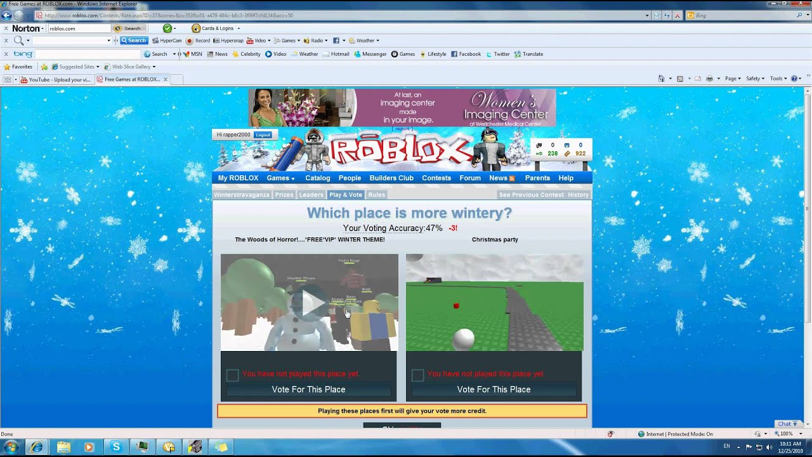
Task: Click the Favorites star button
Action: pos(18,67)
